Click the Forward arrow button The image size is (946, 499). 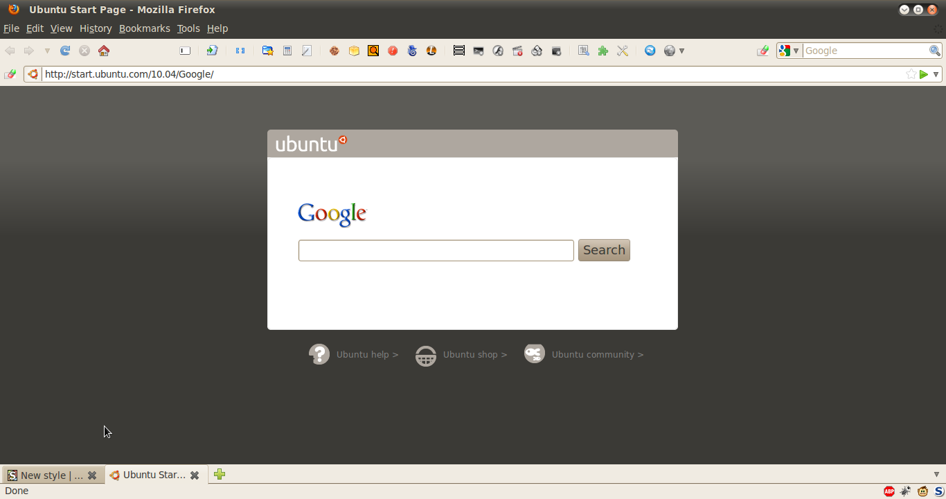coord(28,51)
